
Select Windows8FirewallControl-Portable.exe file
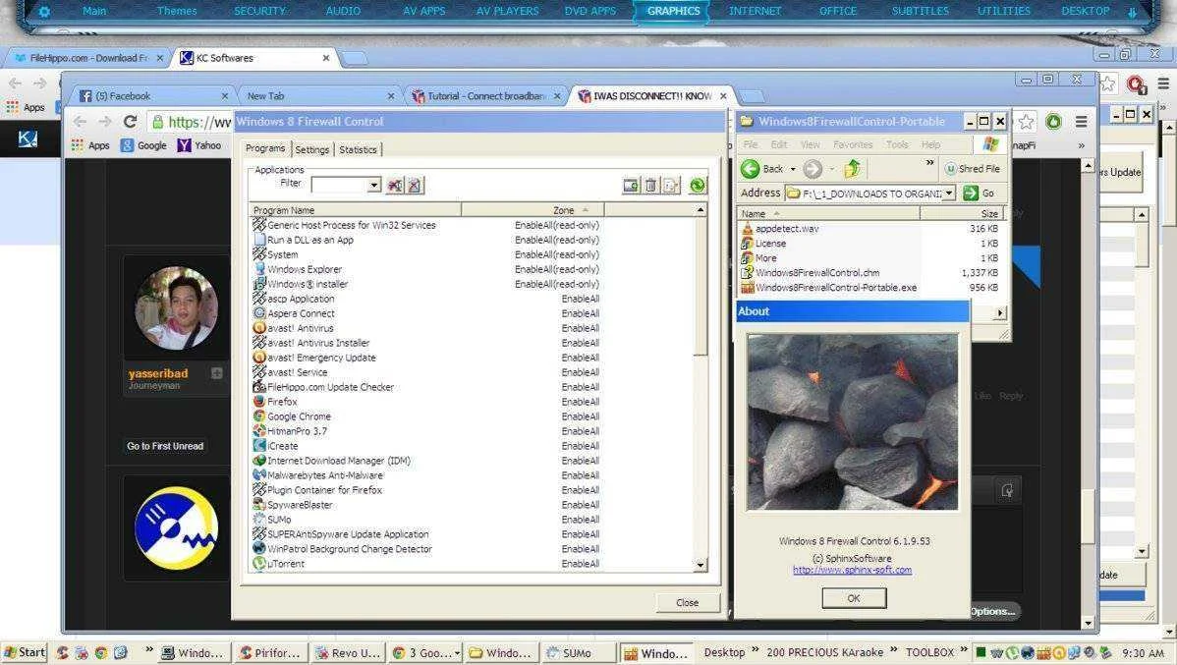coord(835,288)
